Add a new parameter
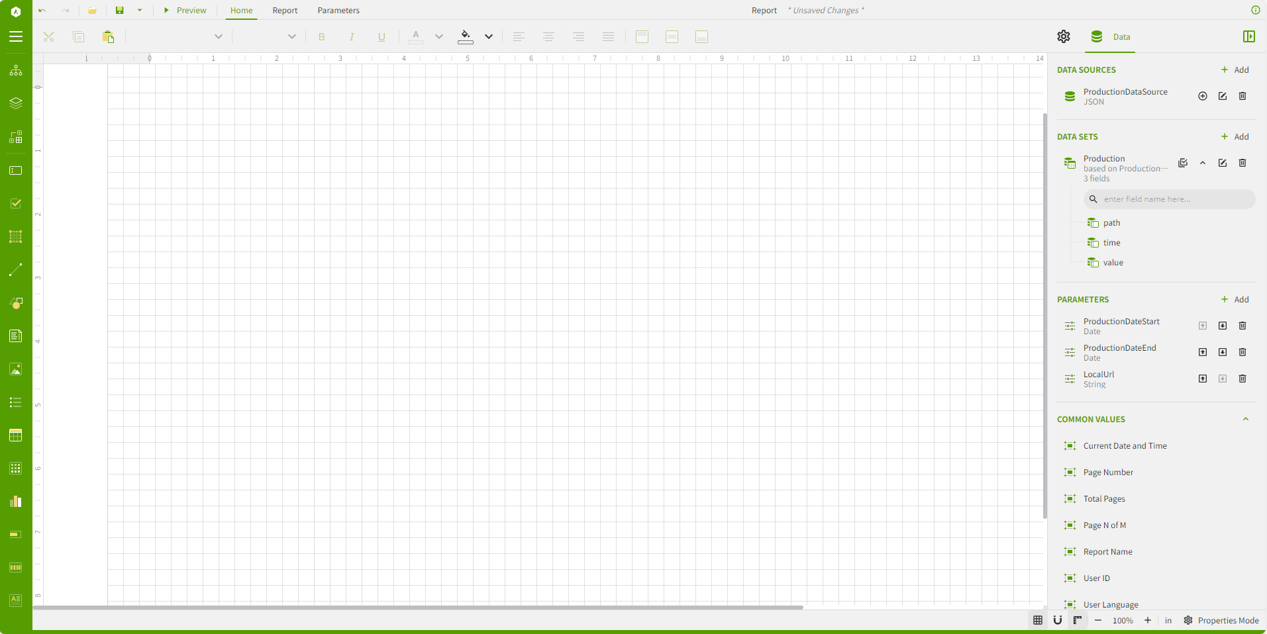This screenshot has height=634, width=1267. tap(1235, 300)
